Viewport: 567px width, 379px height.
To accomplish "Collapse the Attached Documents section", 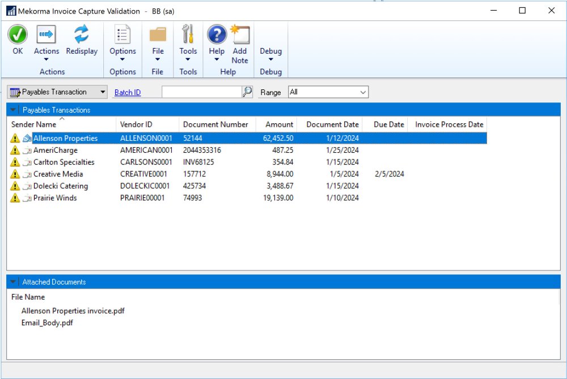I will 13,282.
